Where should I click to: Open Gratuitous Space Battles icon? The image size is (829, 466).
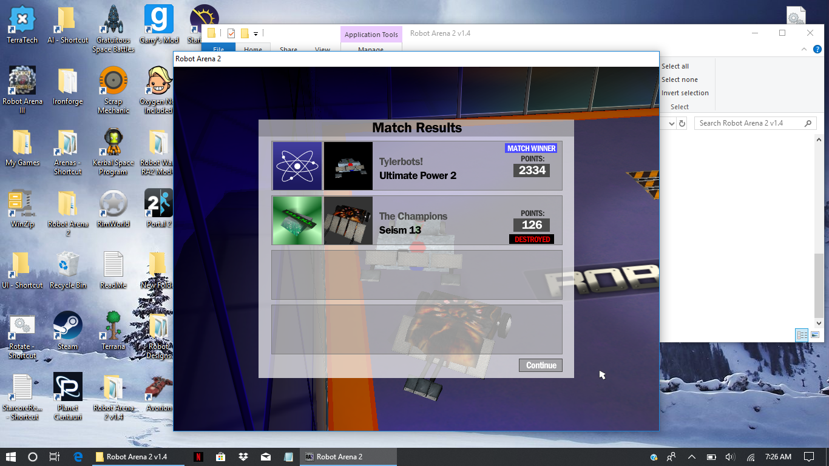click(113, 29)
